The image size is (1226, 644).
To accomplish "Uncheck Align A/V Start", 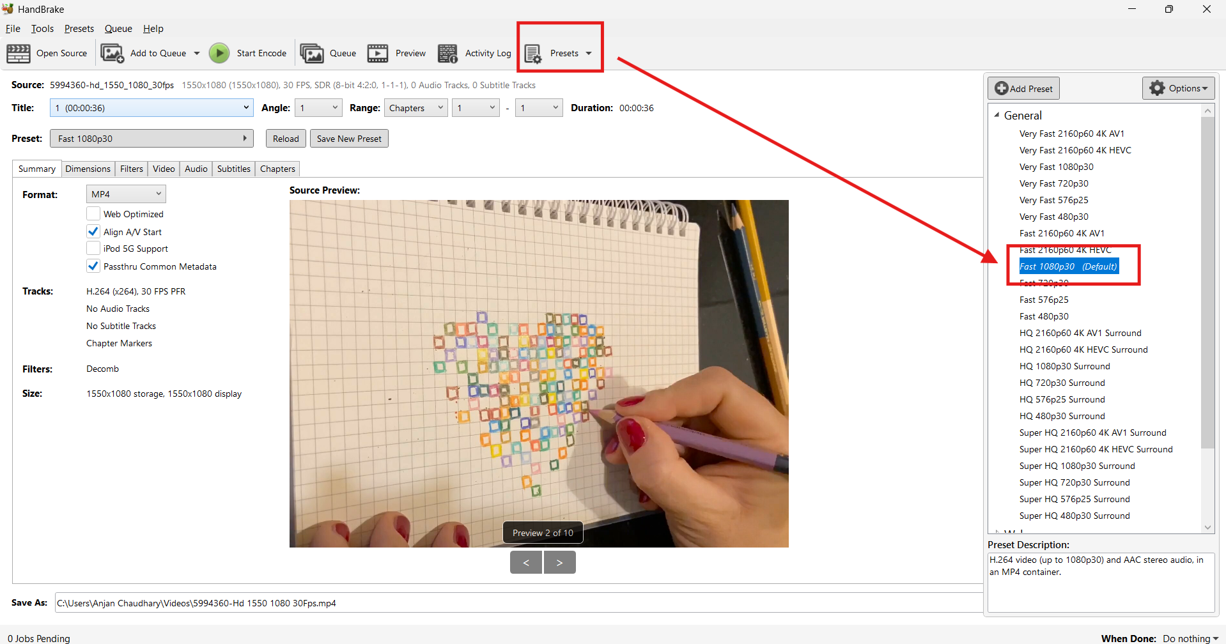I will [x=93, y=231].
